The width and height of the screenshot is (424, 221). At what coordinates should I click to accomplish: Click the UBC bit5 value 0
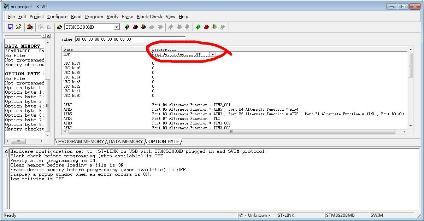(x=153, y=73)
